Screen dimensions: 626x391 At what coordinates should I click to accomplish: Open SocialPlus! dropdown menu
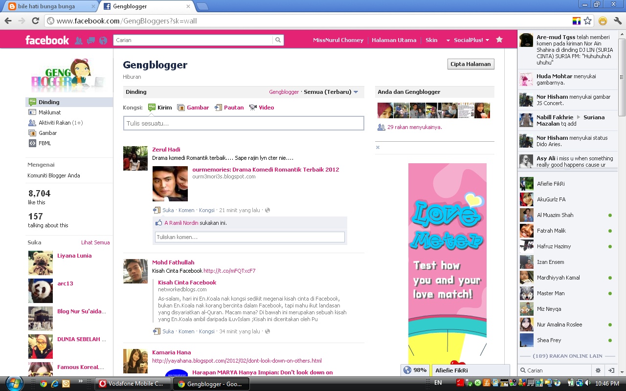tap(471, 40)
